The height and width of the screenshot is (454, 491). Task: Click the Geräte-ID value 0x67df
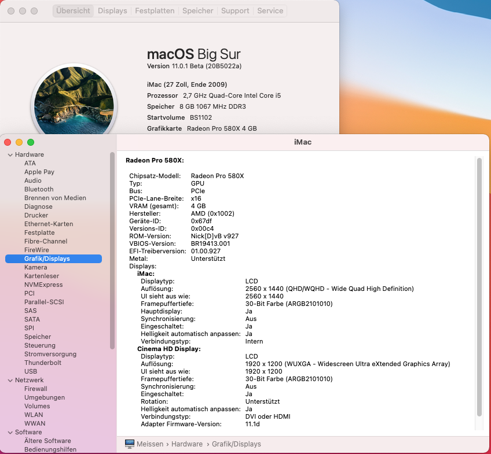tap(201, 221)
